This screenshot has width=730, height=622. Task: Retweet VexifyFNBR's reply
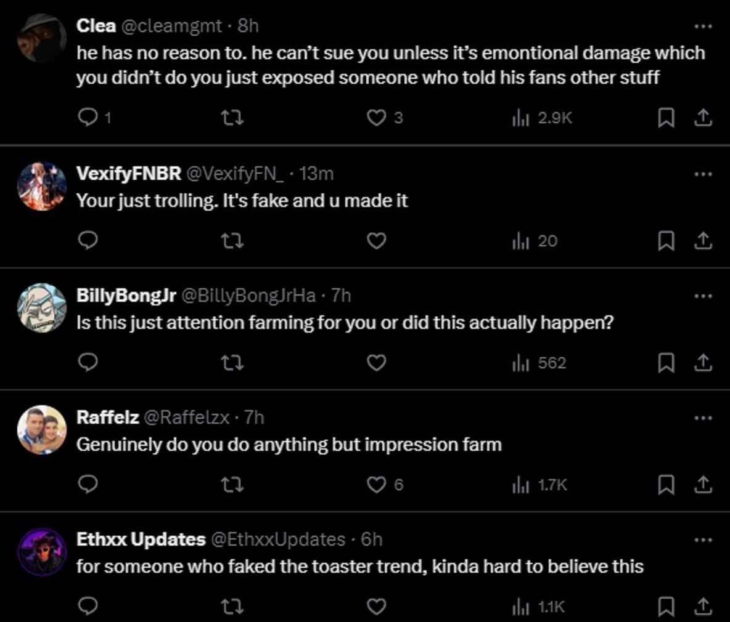pyautogui.click(x=232, y=241)
